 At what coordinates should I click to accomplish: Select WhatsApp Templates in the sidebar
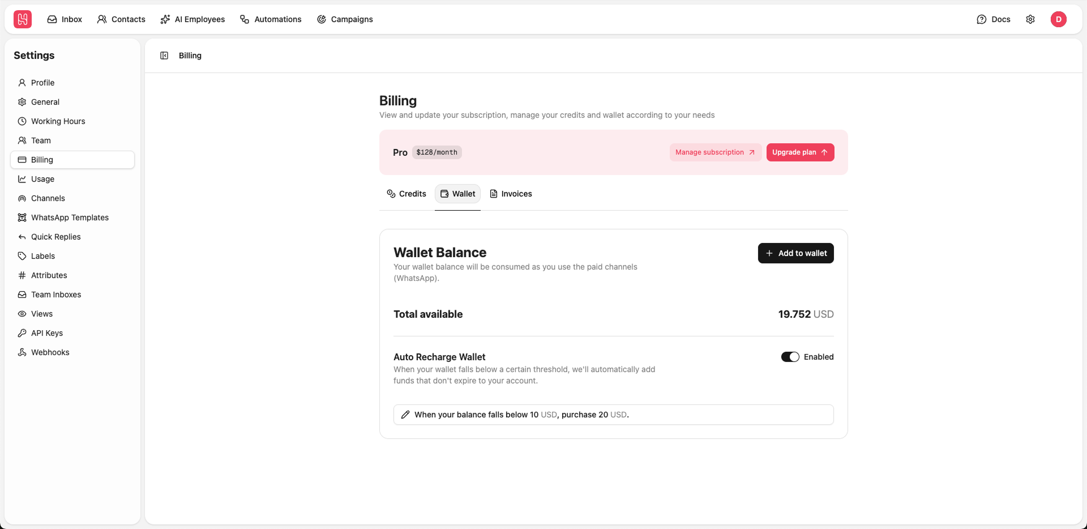coord(70,217)
